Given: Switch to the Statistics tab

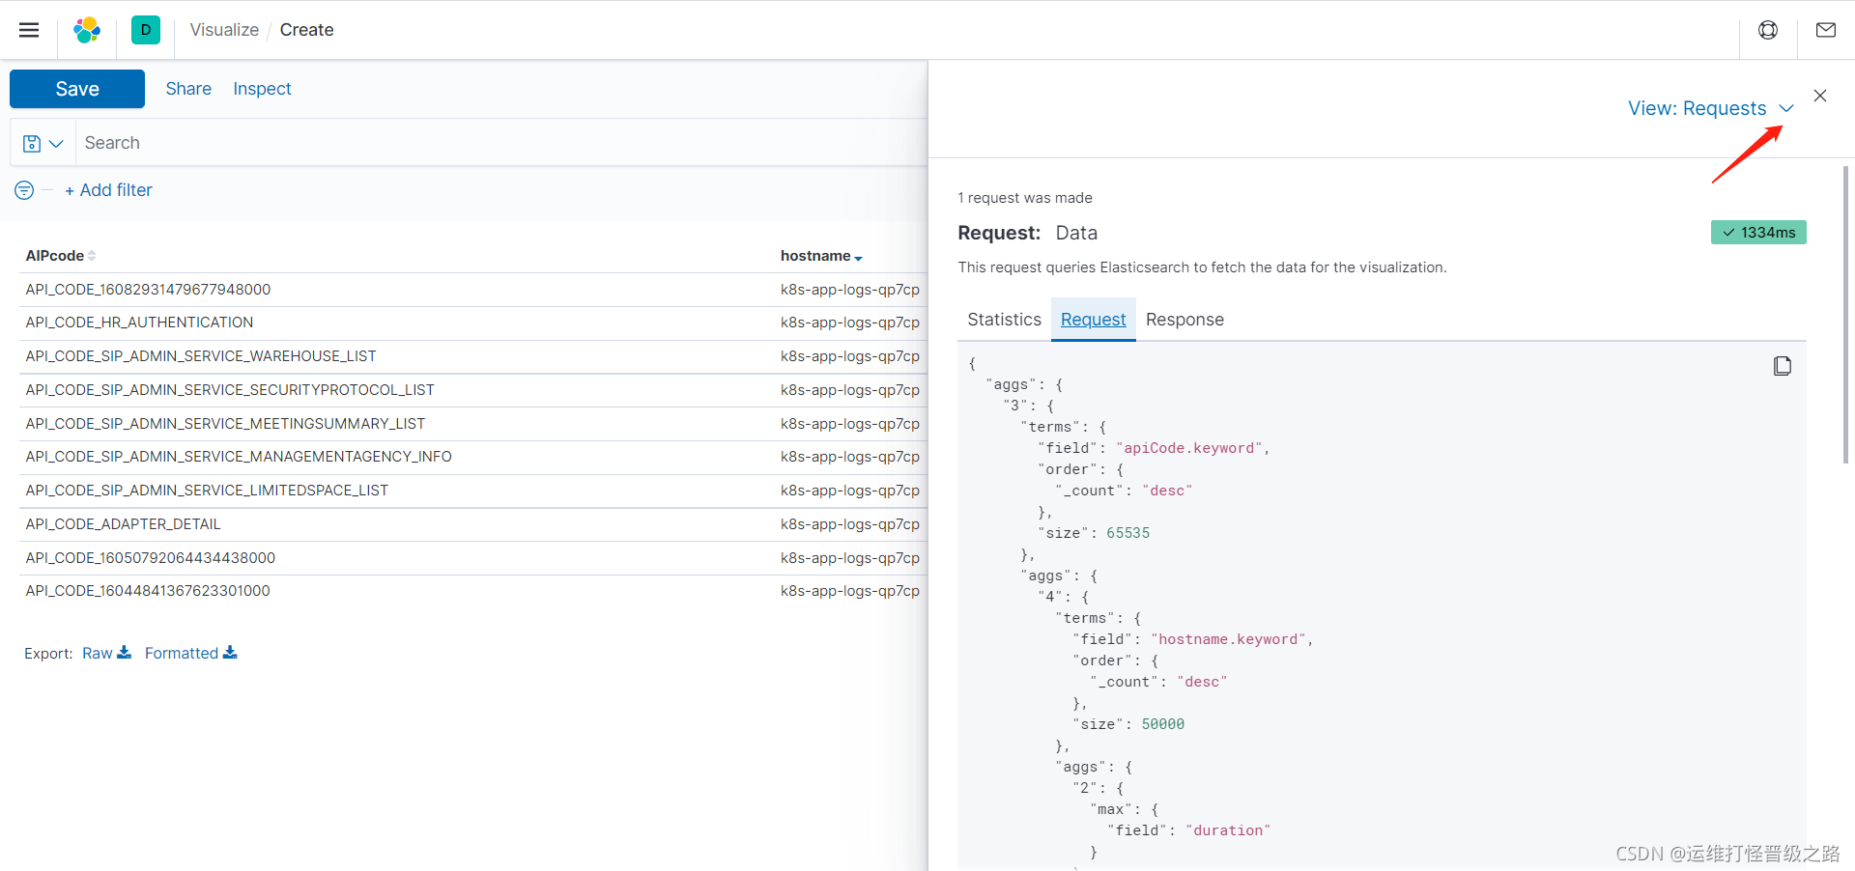Looking at the screenshot, I should coord(1004,320).
